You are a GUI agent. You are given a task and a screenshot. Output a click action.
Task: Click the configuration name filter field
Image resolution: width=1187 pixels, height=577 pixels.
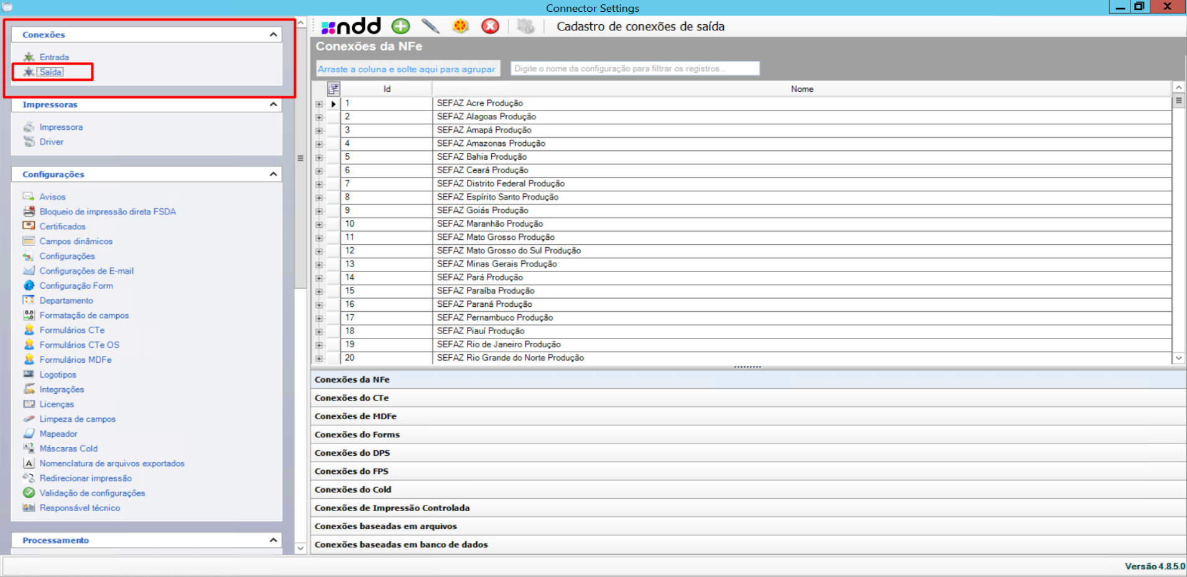click(635, 68)
